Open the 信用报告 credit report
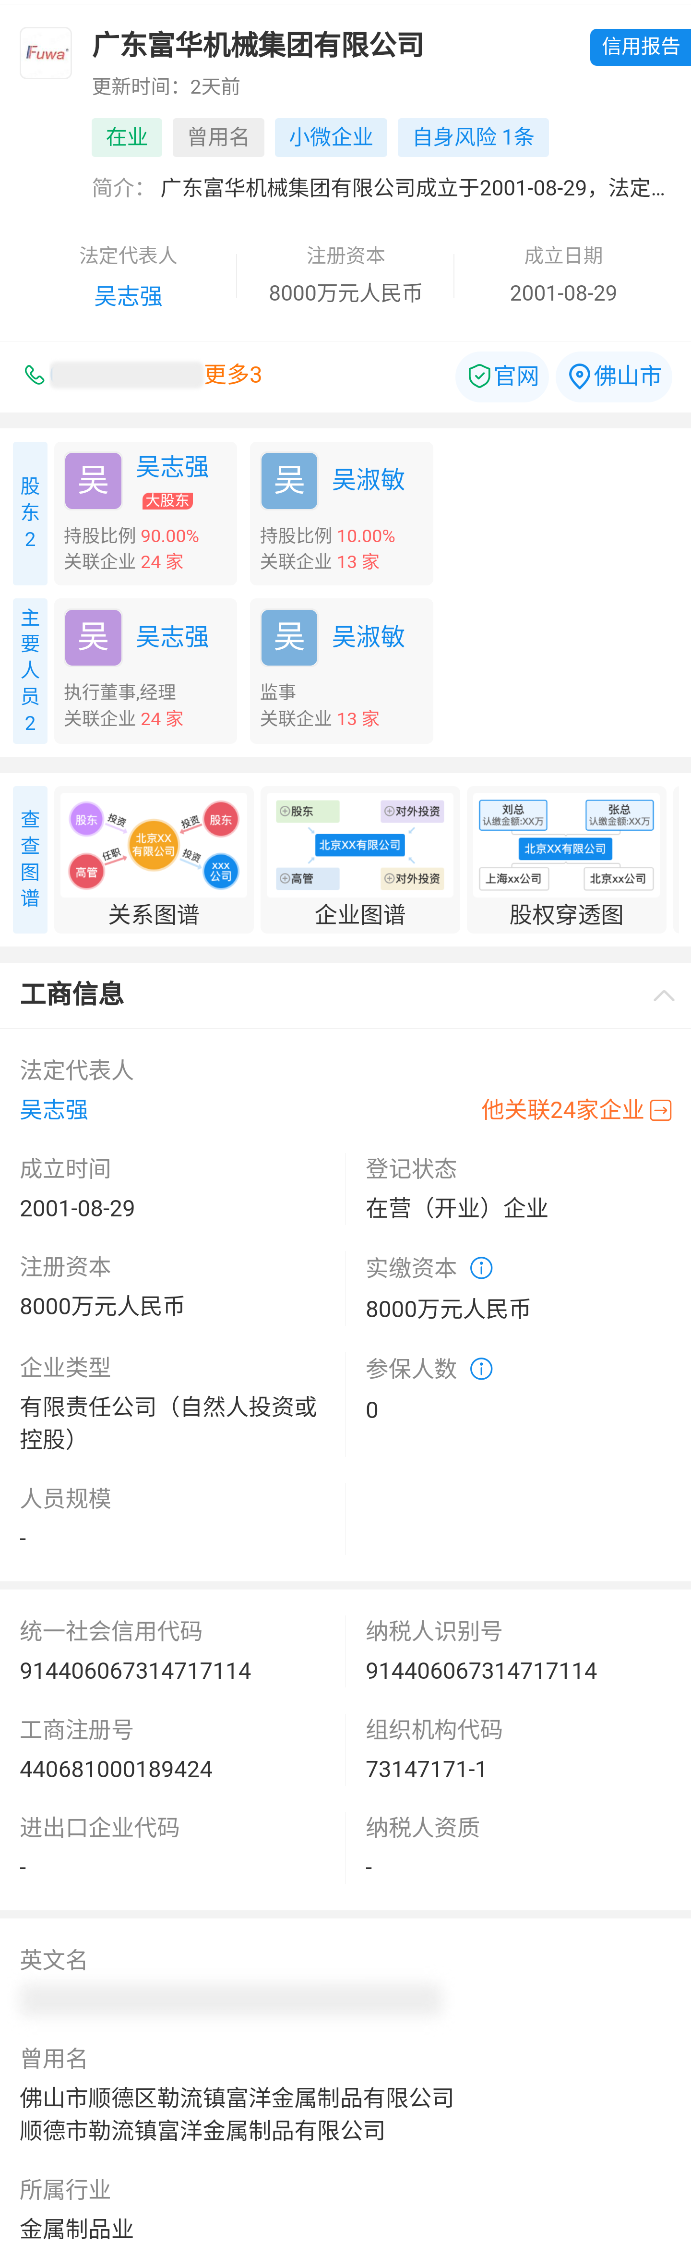This screenshot has height=2257, width=691. coord(639,48)
